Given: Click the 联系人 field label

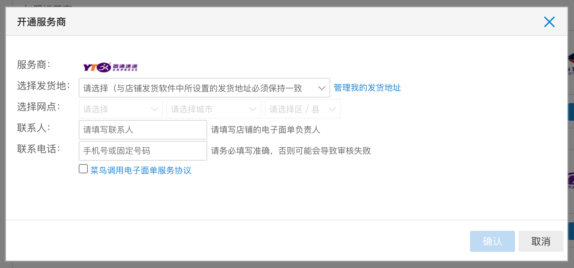Looking at the screenshot, I should pos(34,128).
